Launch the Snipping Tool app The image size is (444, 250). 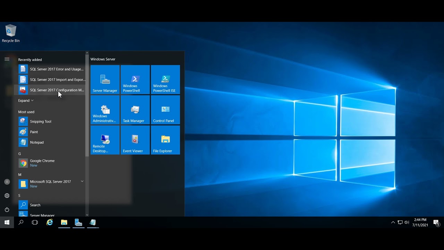pyautogui.click(x=51, y=122)
